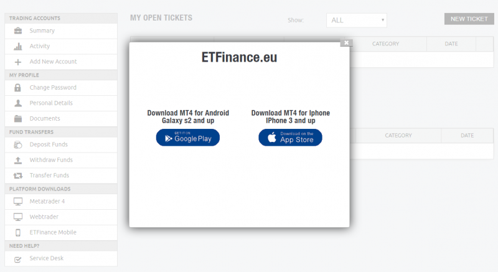Click the plus icon for Add New Account
Image resolution: width=498 pixels, height=272 pixels.
(18, 62)
